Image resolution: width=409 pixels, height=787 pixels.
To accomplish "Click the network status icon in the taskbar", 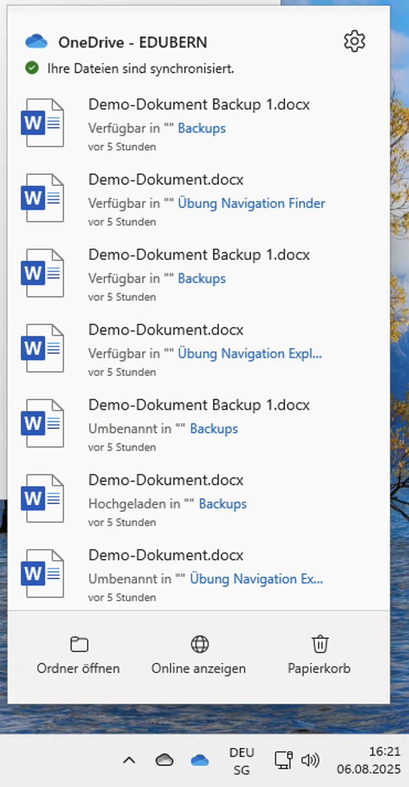I will click(282, 760).
